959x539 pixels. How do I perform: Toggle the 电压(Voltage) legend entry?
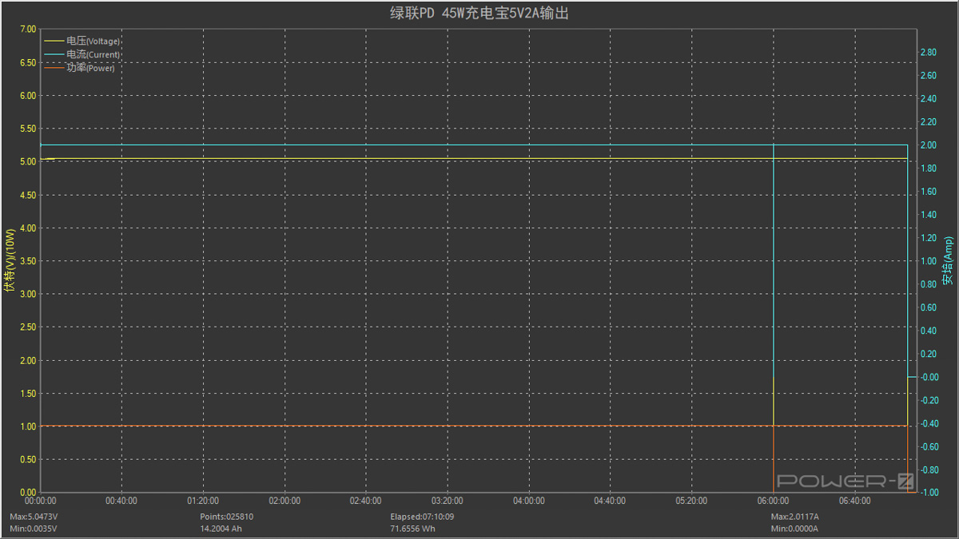pos(93,41)
